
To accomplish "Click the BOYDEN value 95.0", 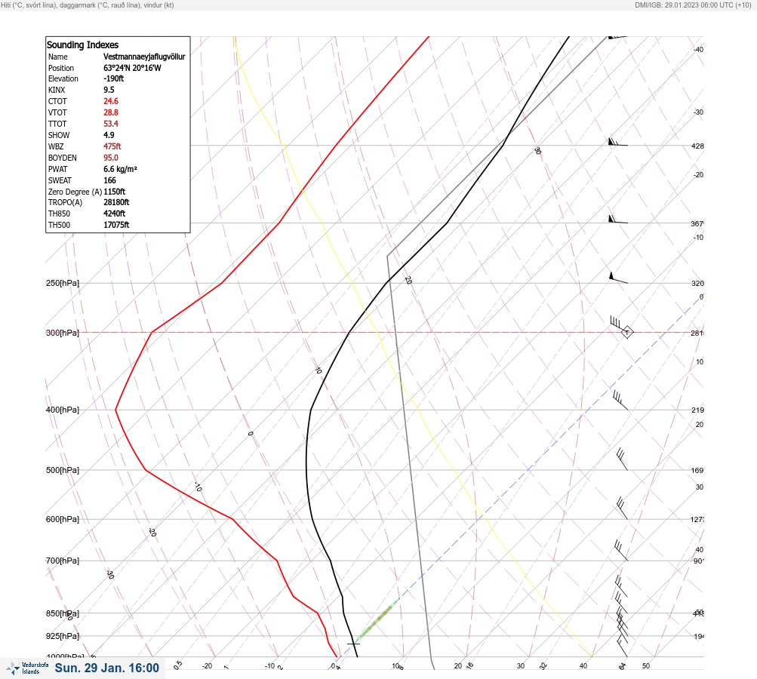I will tap(110, 158).
